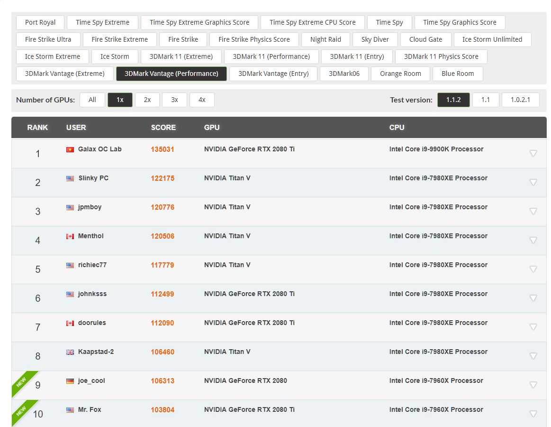Click the Canadian flag beside doorules
Viewport: 551px width, 427px height.
pos(70,323)
